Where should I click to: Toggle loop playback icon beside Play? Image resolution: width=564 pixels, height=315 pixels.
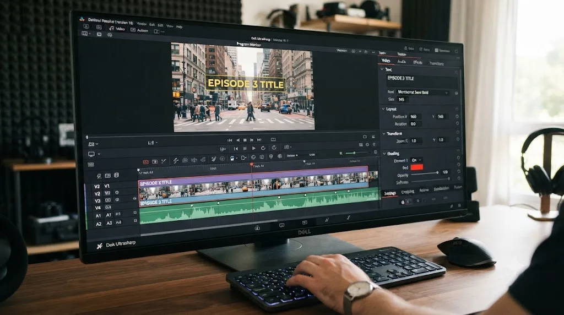click(263, 148)
